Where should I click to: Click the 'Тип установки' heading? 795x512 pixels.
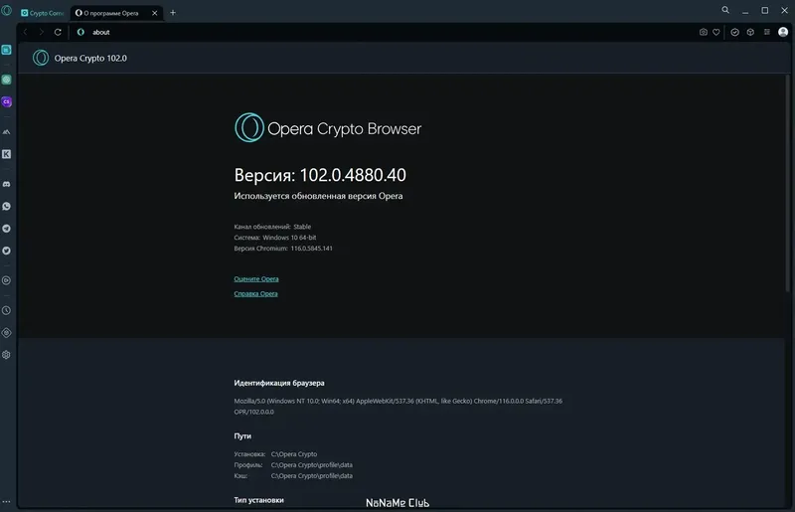coord(258,500)
